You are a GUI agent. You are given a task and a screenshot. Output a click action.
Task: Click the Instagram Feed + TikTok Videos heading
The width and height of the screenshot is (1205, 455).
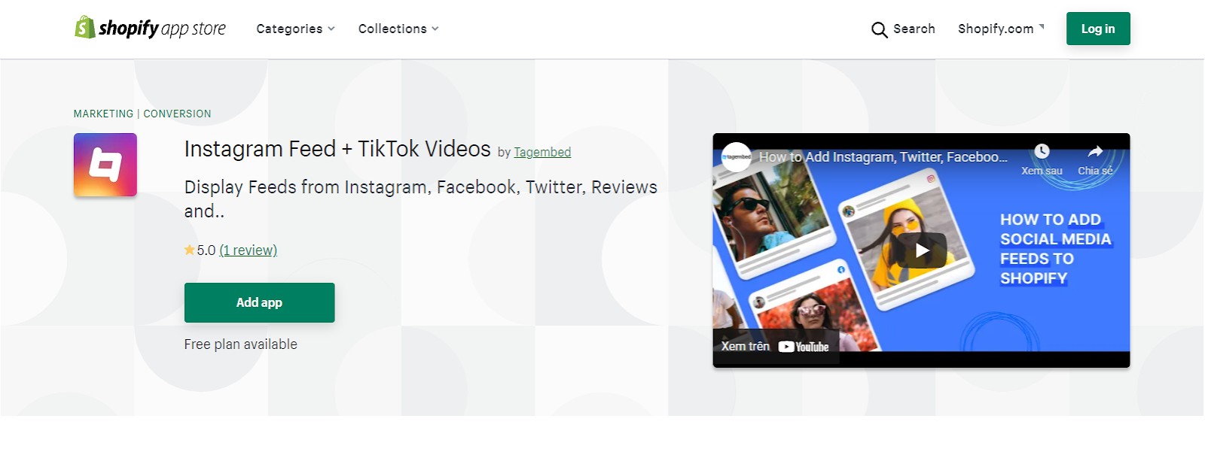coord(337,149)
